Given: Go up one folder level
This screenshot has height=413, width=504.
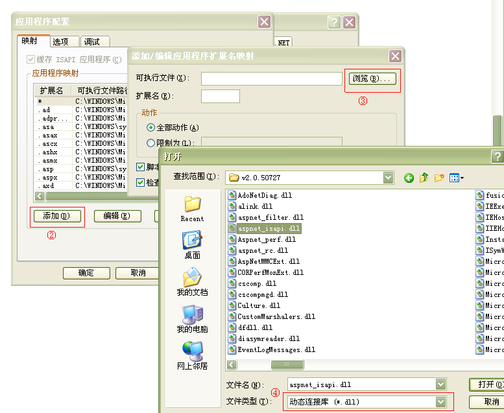Looking at the screenshot, I should 424,178.
